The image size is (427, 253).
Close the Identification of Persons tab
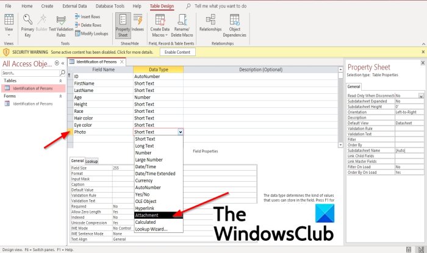click(122, 62)
